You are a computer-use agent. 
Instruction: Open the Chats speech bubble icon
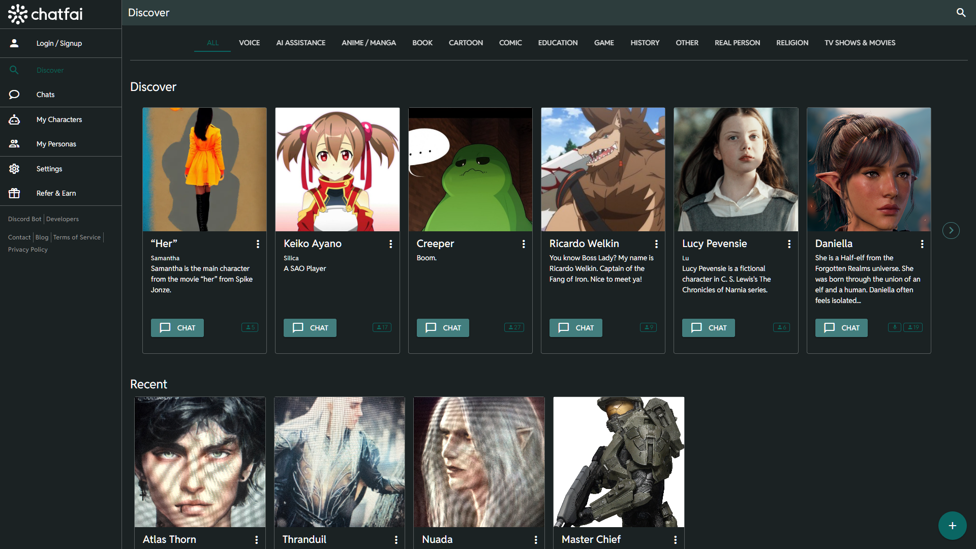click(x=14, y=94)
